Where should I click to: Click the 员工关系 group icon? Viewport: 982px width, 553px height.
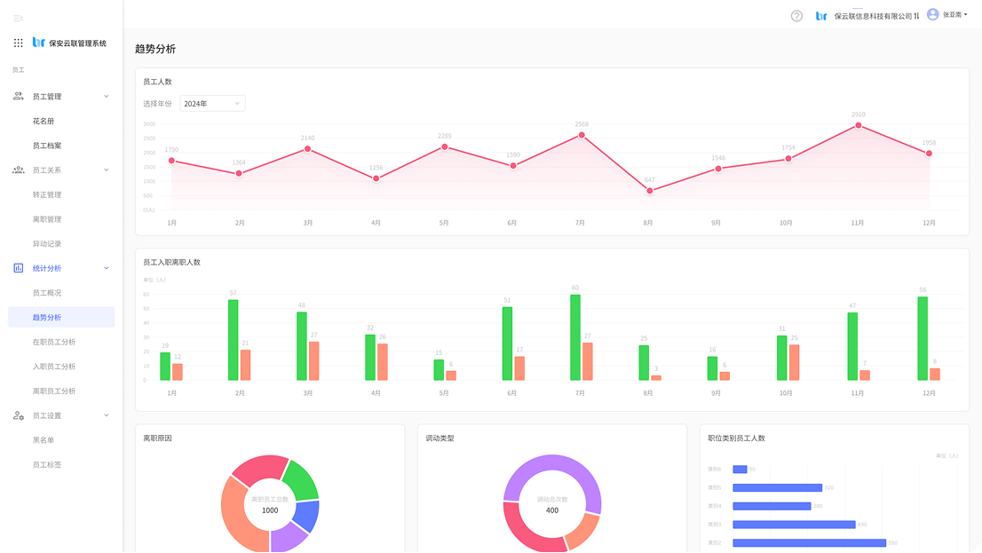[x=19, y=170]
